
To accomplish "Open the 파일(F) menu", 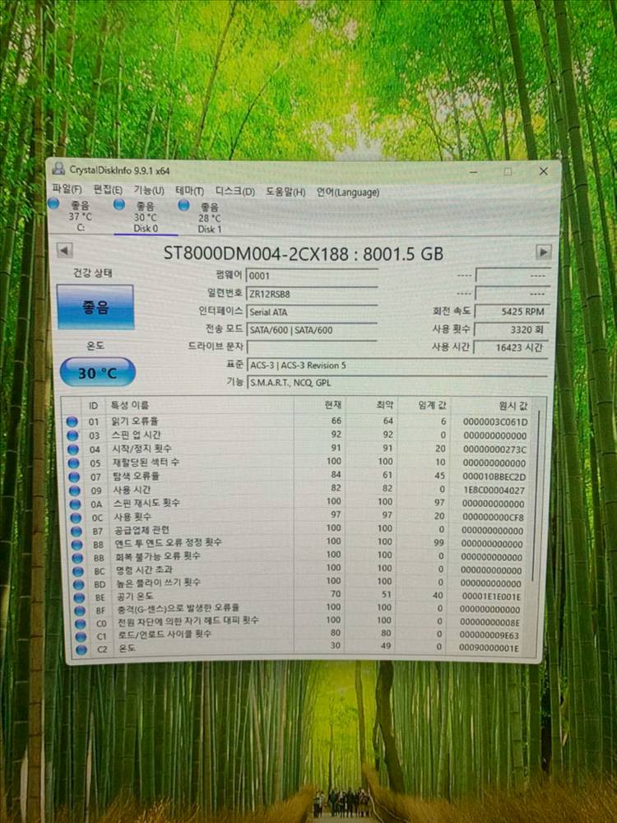I will point(67,188).
